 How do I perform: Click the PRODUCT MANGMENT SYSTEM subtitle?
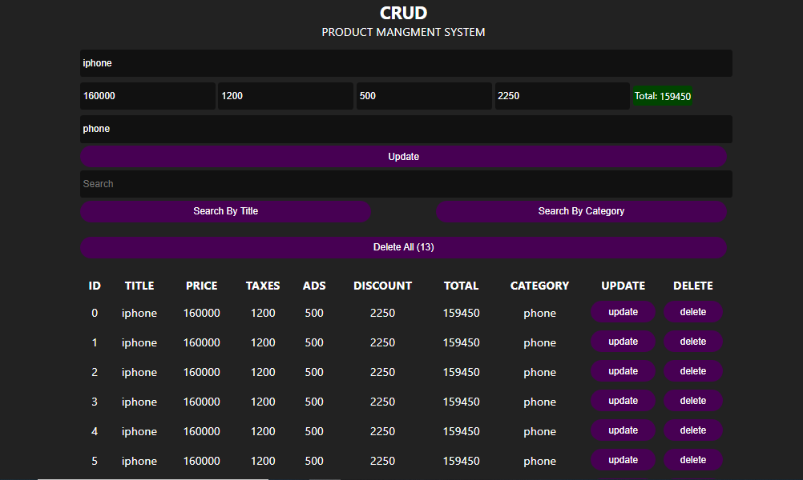pos(404,32)
